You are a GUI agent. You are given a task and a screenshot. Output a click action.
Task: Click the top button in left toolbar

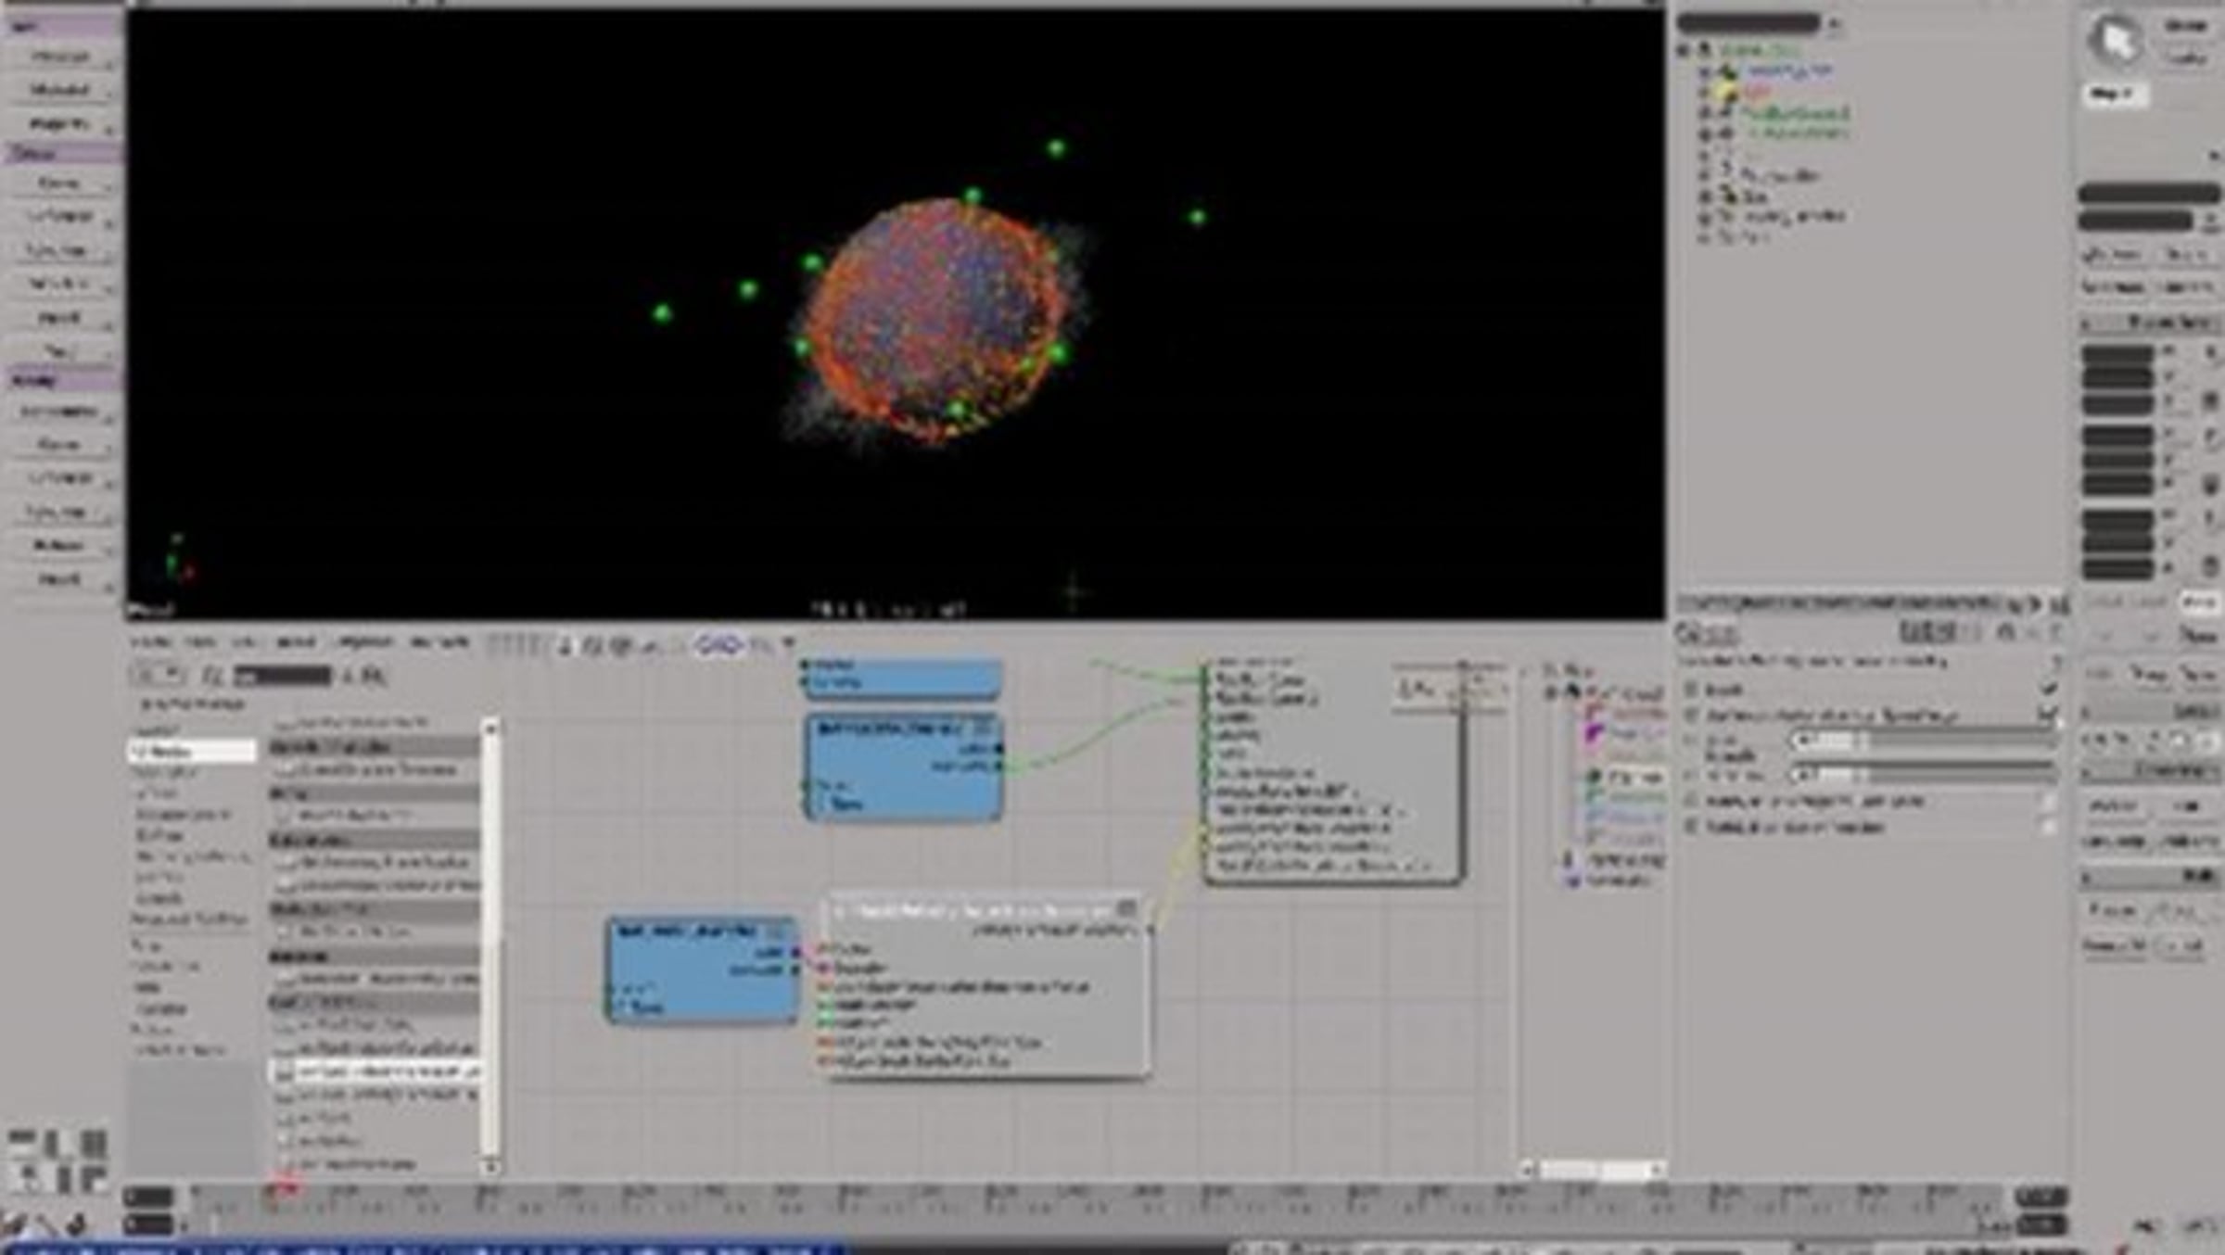[x=61, y=57]
